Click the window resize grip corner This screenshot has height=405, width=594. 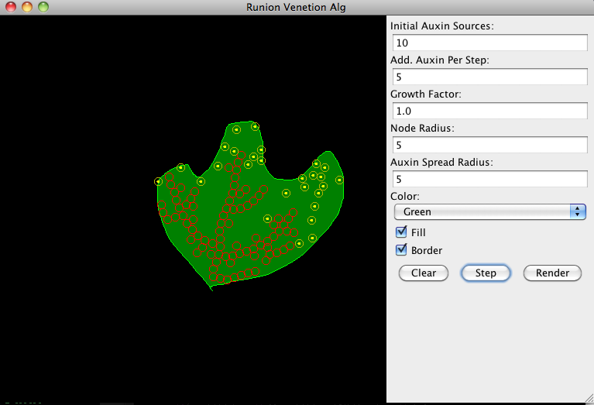[589, 398]
